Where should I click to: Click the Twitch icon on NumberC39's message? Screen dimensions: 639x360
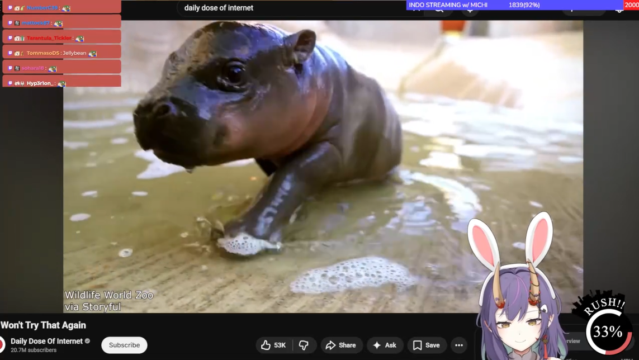click(10, 8)
